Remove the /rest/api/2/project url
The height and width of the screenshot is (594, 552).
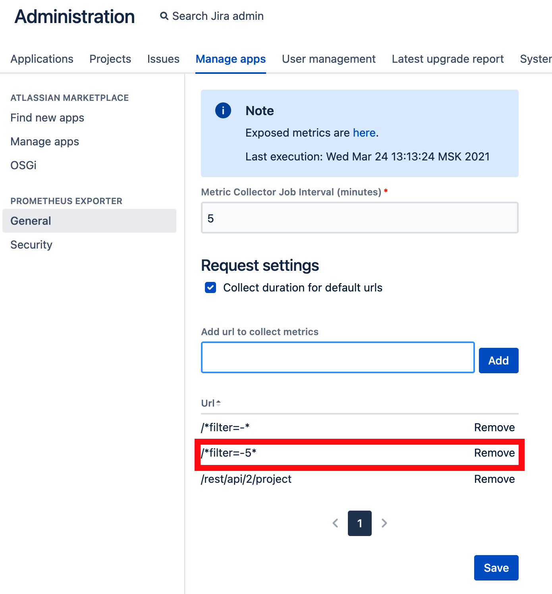494,479
